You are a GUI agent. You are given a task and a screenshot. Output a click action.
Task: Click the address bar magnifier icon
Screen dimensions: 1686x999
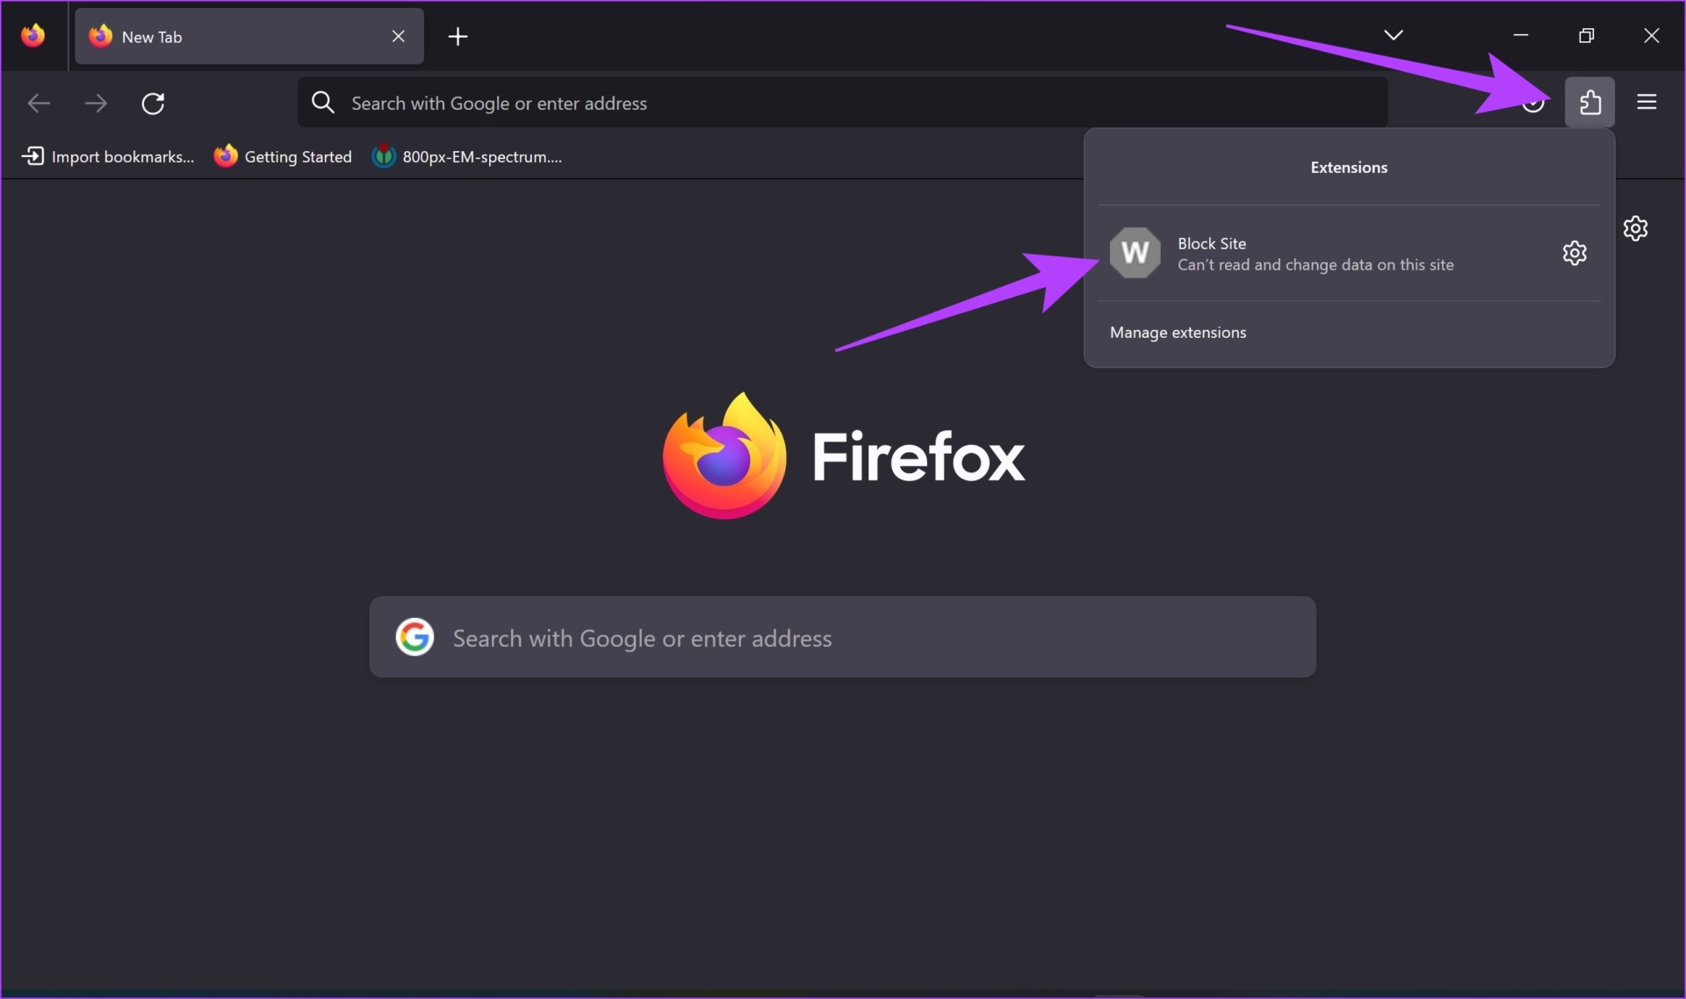pyautogui.click(x=323, y=103)
